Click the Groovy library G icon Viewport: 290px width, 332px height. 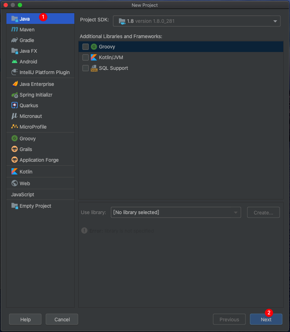[x=94, y=47]
